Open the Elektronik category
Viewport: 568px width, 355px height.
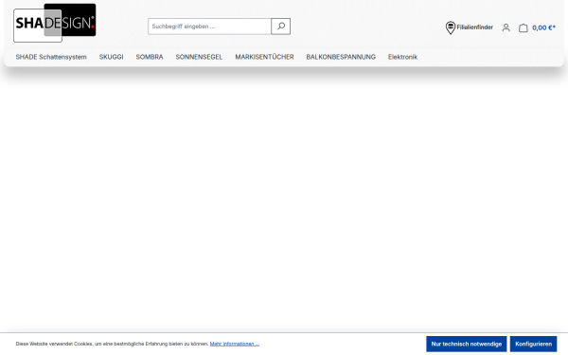[403, 57]
